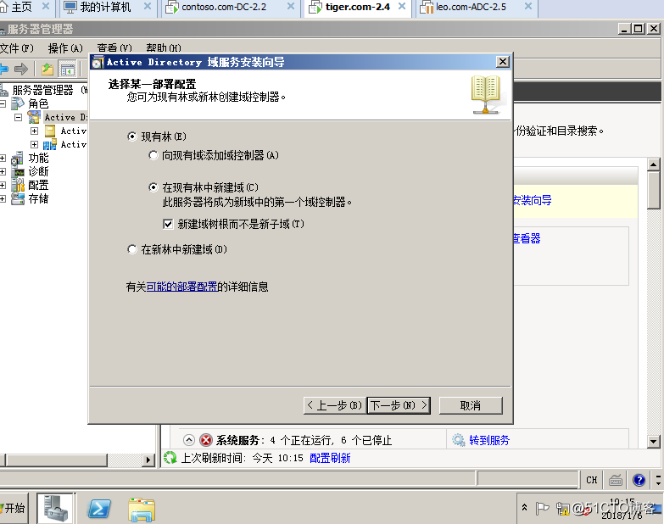This screenshot has width=664, height=524.
Task: Open the 可能的部署配置 help link
Action: tap(182, 287)
